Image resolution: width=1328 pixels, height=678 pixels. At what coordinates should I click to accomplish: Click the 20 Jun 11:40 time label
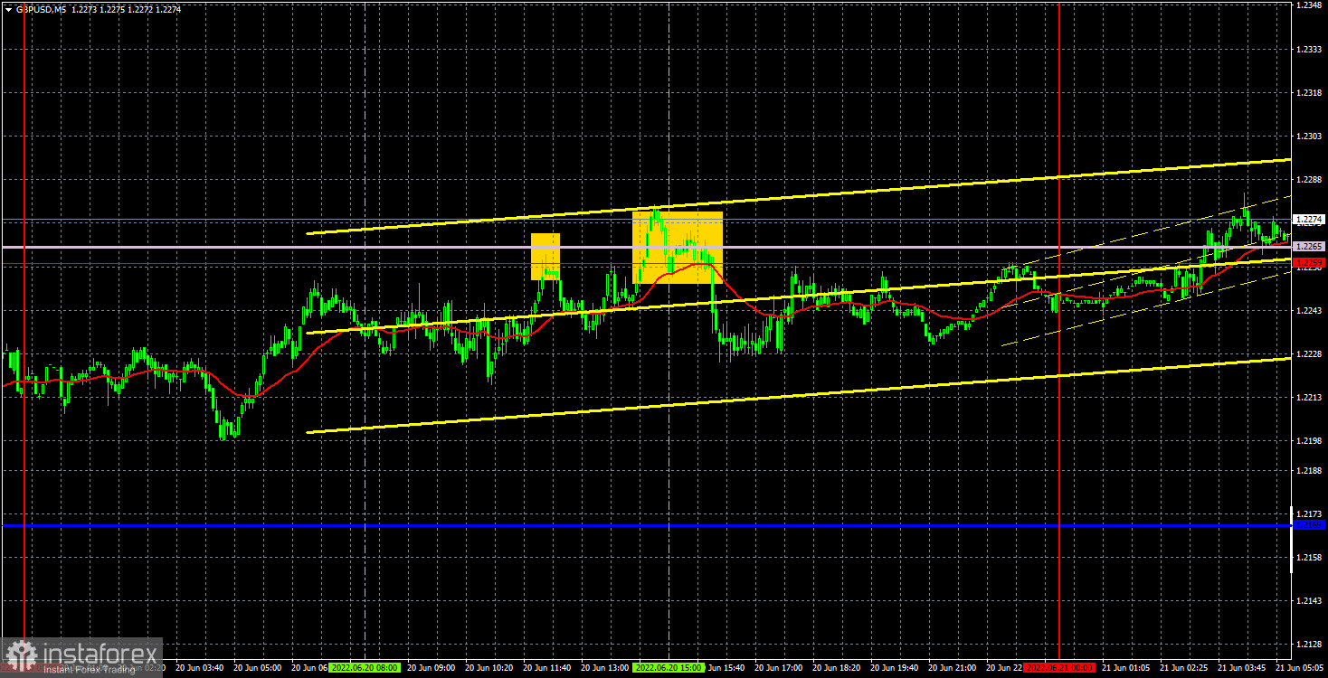point(548,667)
